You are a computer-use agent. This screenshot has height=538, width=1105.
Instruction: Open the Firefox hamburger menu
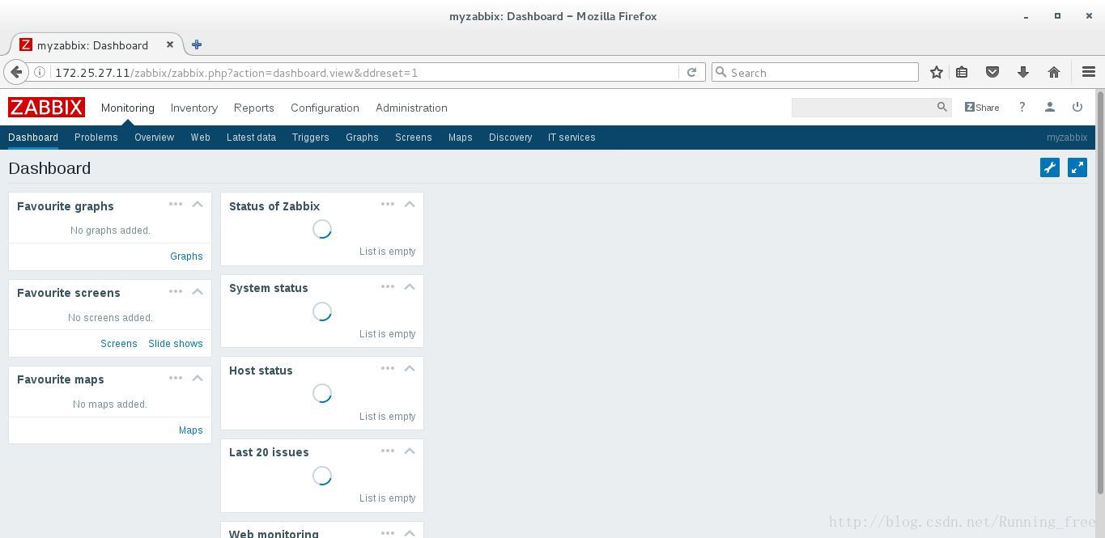coord(1089,72)
